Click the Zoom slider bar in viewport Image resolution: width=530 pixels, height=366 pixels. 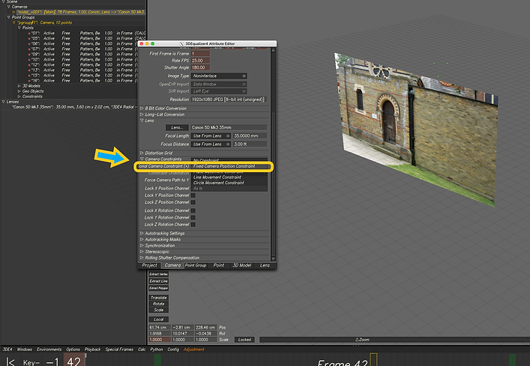[x=394, y=340]
